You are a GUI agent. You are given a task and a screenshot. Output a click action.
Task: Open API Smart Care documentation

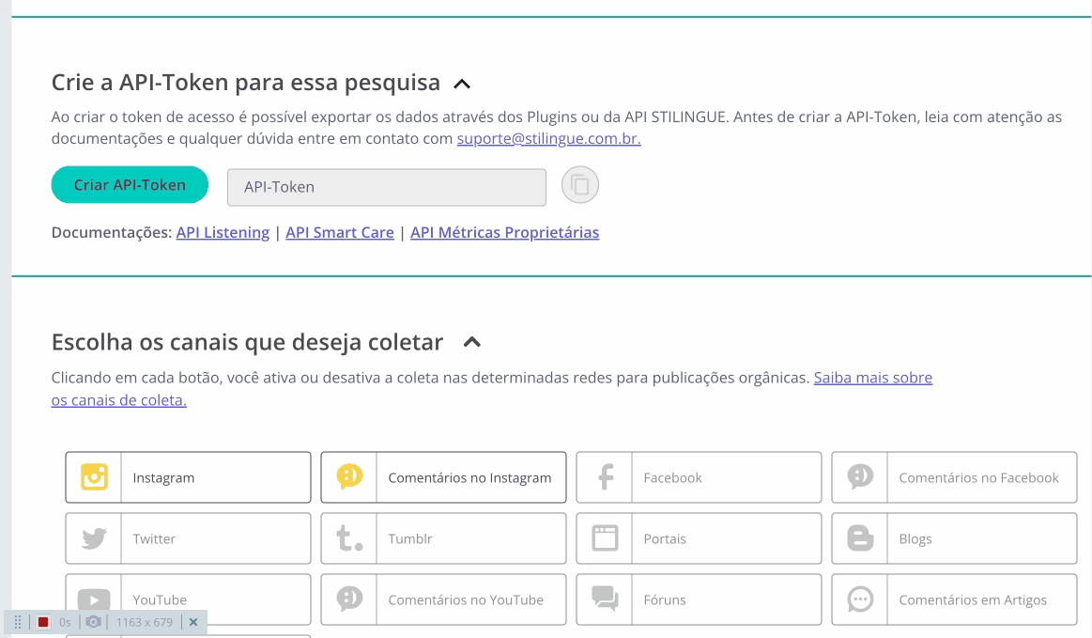(340, 232)
